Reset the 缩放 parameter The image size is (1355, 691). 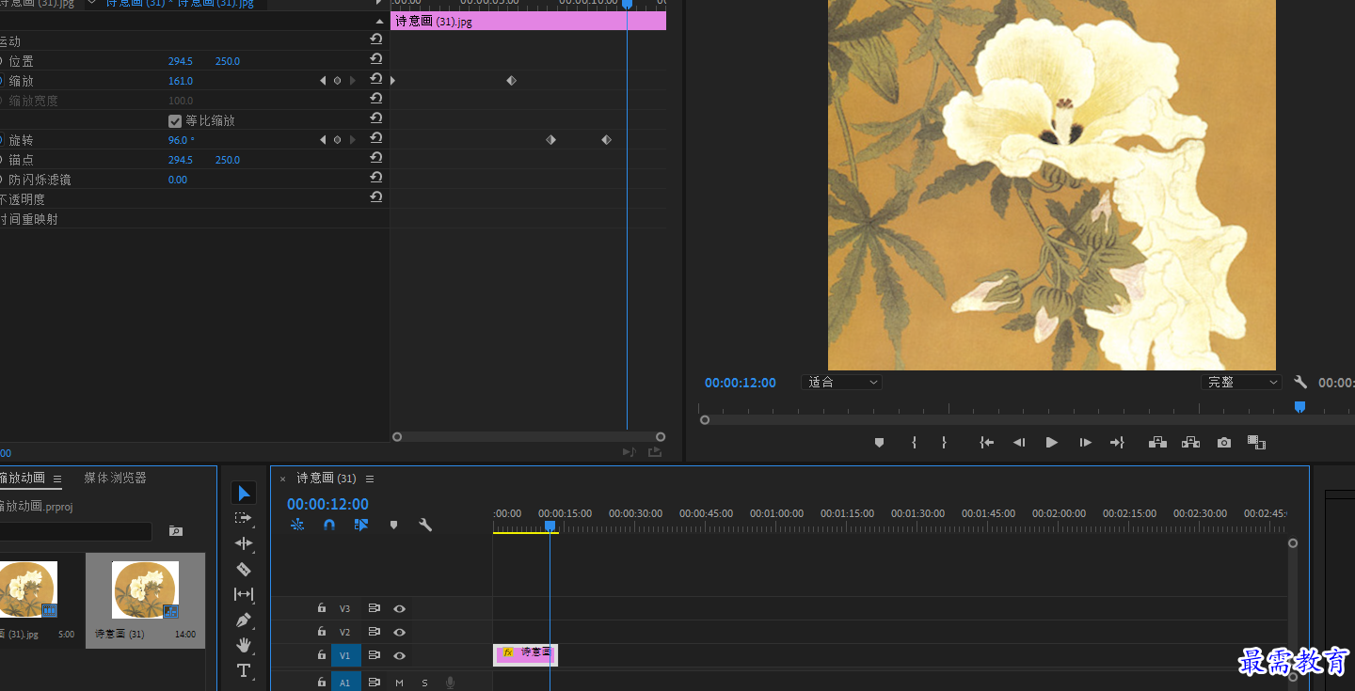376,81
